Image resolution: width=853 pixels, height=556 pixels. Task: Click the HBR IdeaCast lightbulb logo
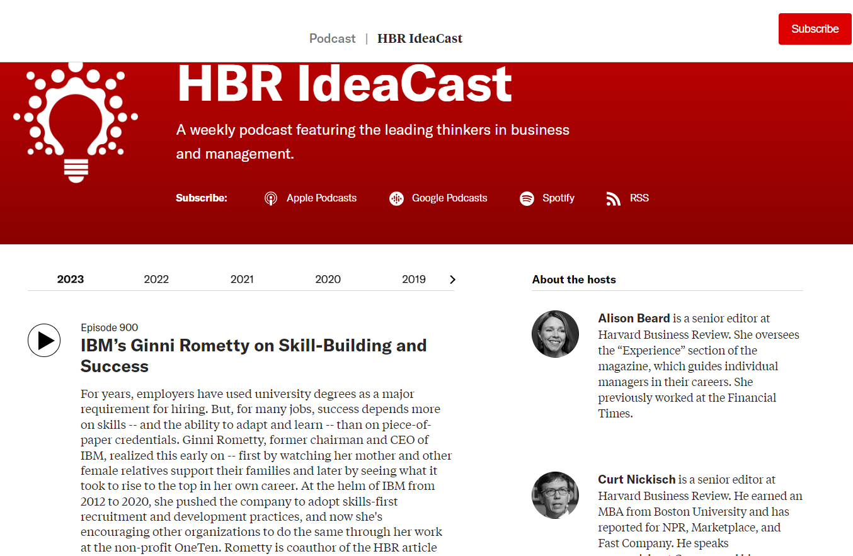(75, 122)
